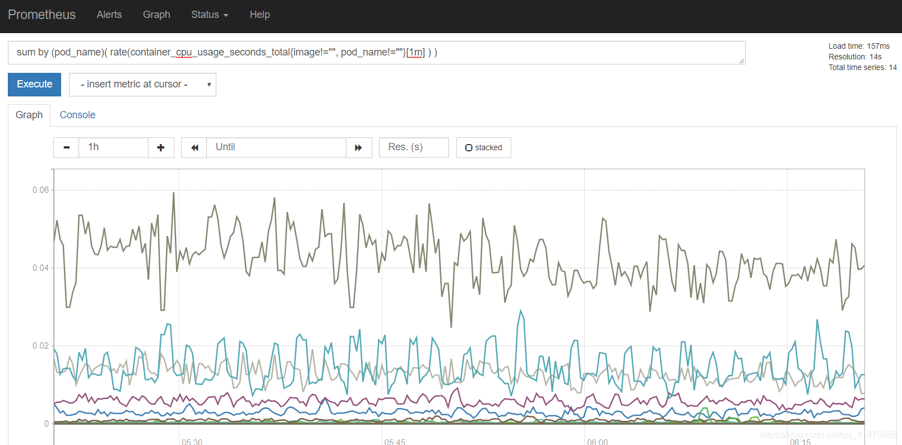Image resolution: width=902 pixels, height=445 pixels.
Task: Click the 1h range duration field
Action: tap(113, 147)
